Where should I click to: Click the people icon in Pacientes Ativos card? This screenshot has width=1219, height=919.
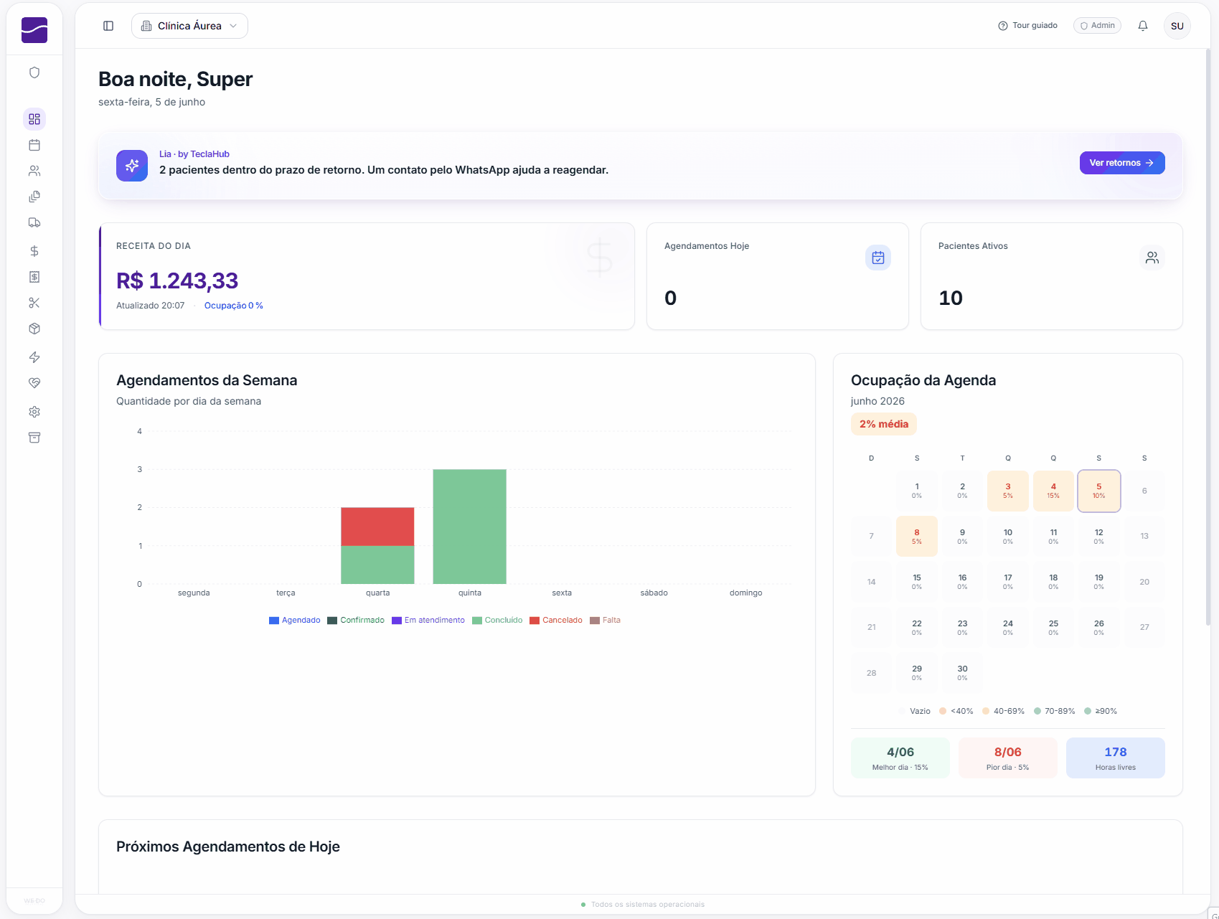1152,258
